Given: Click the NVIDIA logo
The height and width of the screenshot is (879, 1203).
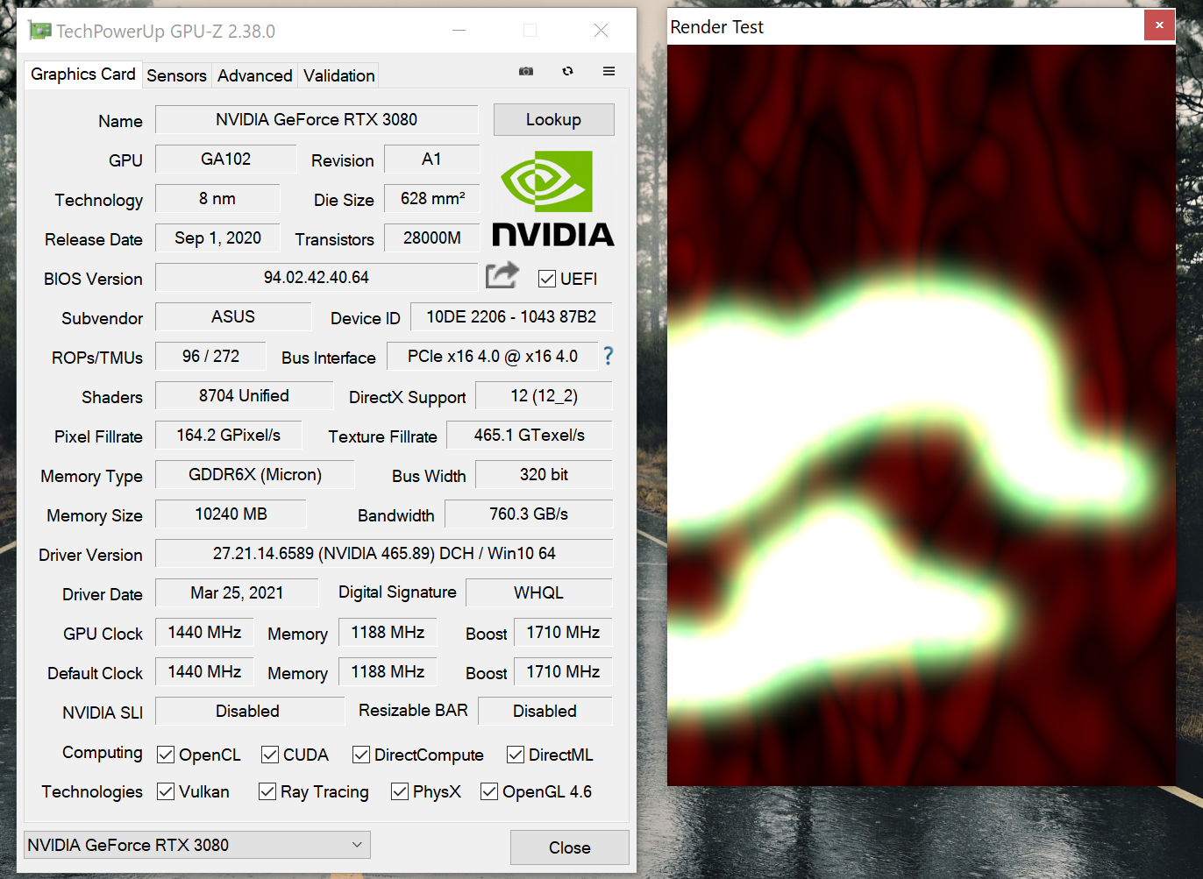Looking at the screenshot, I should pos(552,197).
